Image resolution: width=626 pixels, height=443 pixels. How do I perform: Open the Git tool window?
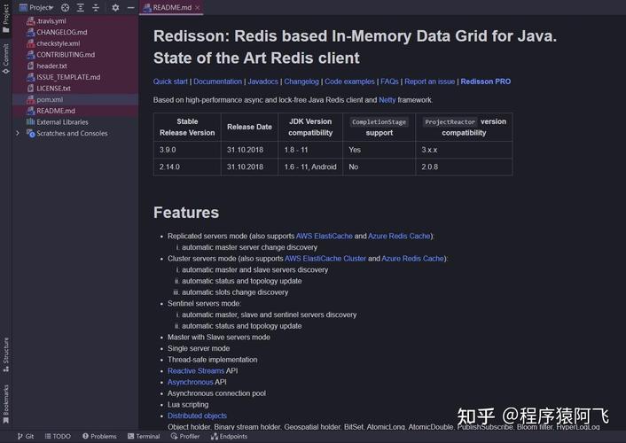point(26,436)
